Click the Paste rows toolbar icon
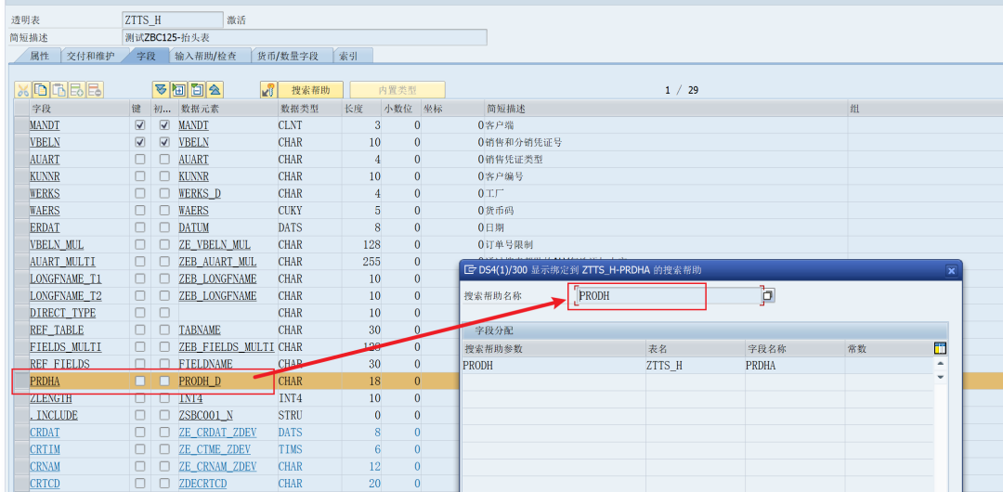The width and height of the screenshot is (1003, 492). [59, 90]
